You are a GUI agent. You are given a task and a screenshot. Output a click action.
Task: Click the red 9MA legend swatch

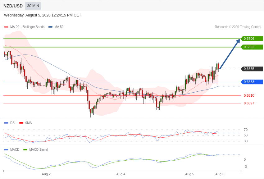(x=21, y=123)
